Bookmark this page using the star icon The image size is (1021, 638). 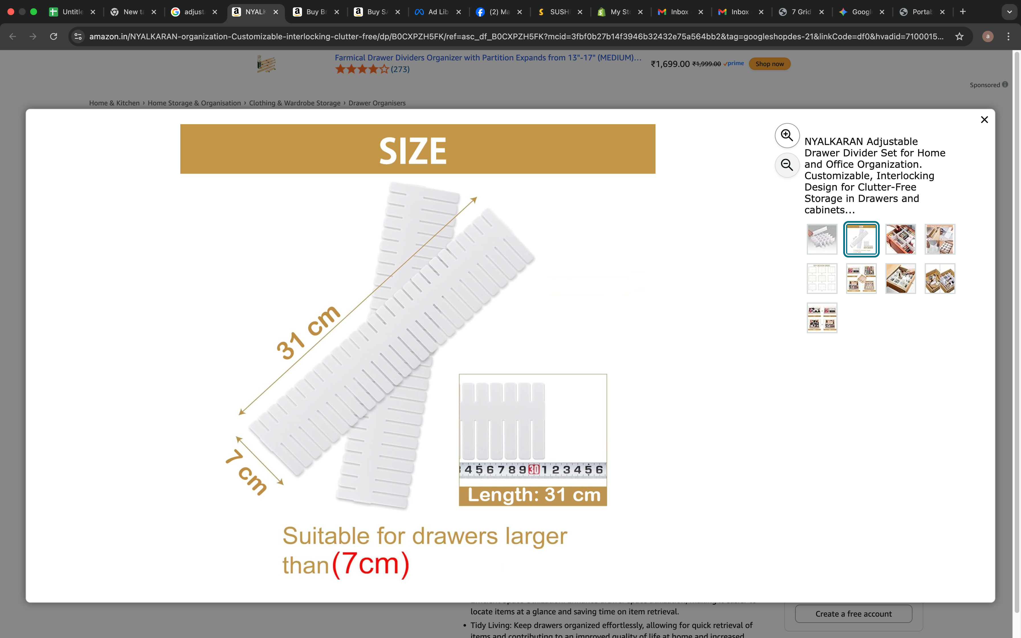point(960,36)
